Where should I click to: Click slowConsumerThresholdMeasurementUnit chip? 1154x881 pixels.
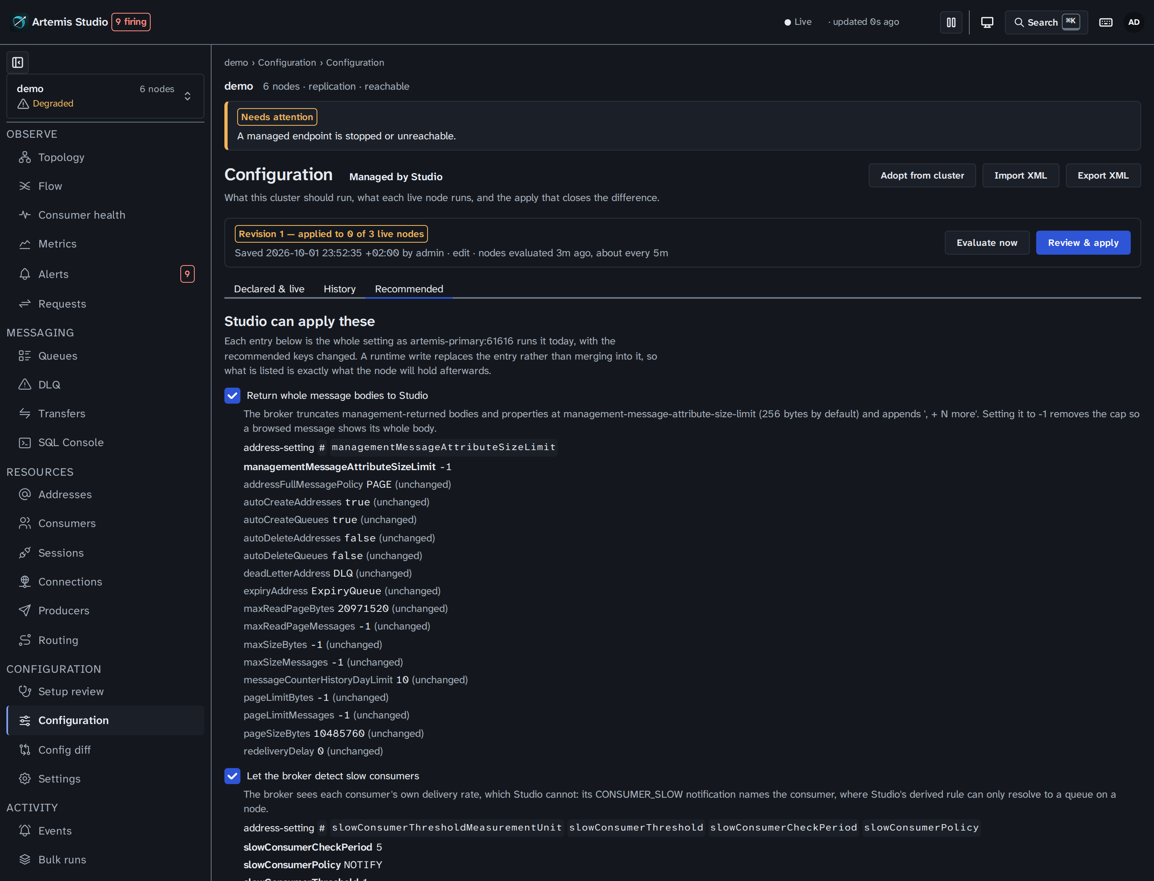pyautogui.click(x=447, y=827)
